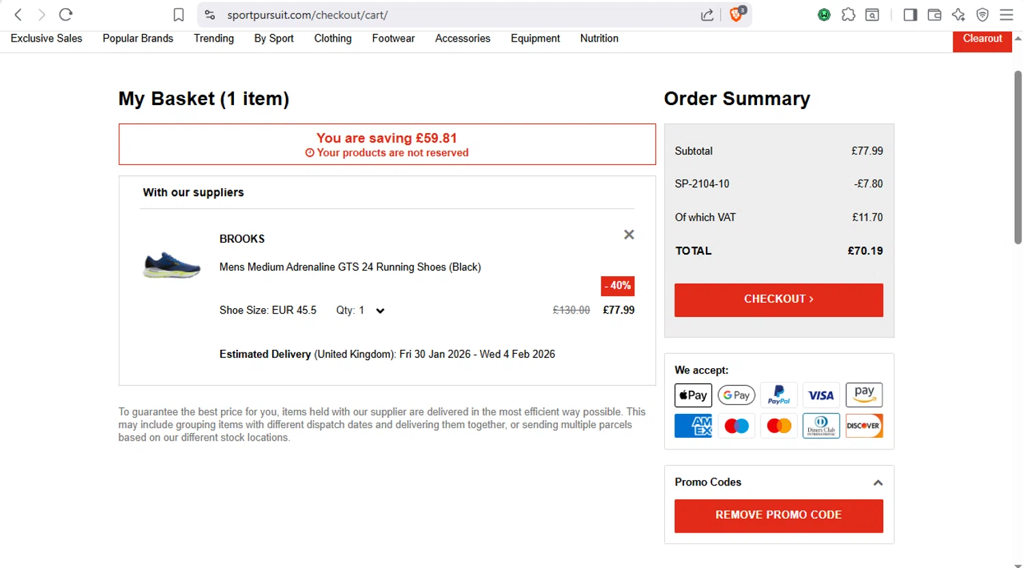This screenshot has width=1023, height=568.
Task: Click the page vertical scrollbar
Action: [1018, 157]
